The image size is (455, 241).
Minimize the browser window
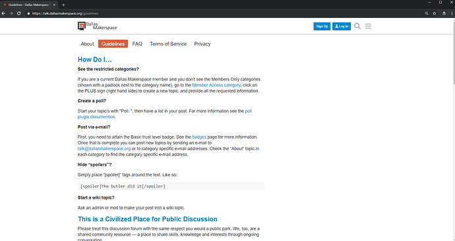point(429,3)
